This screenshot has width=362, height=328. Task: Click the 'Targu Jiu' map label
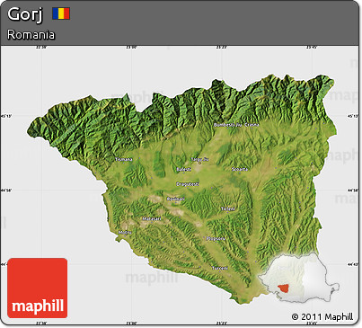click(199, 159)
